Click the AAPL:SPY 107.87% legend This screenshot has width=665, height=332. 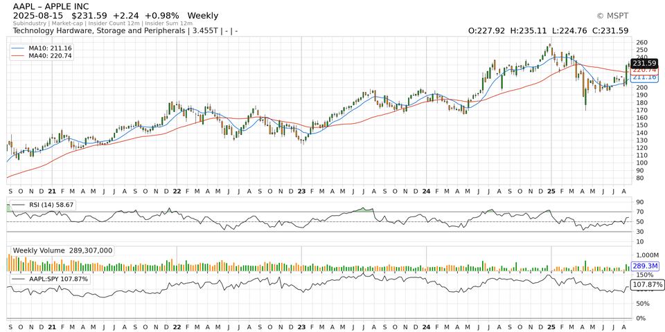click(x=50, y=279)
